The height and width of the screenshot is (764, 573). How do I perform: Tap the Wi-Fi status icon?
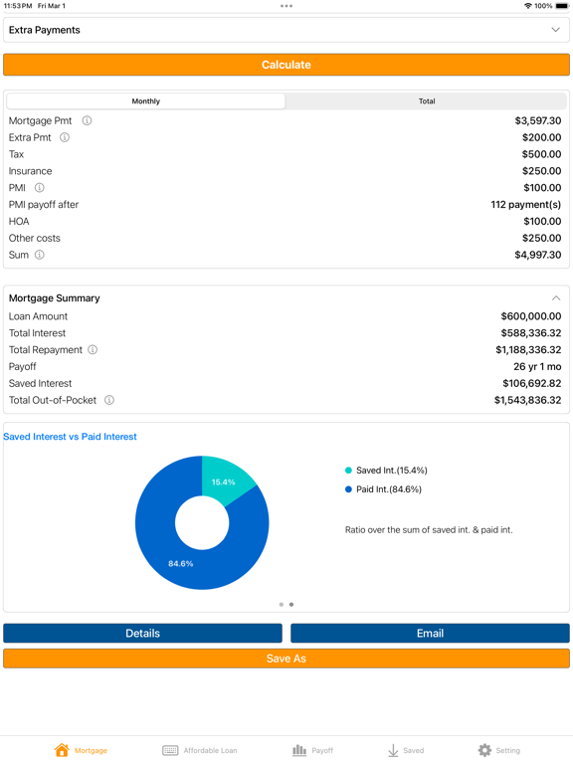pyautogui.click(x=527, y=6)
